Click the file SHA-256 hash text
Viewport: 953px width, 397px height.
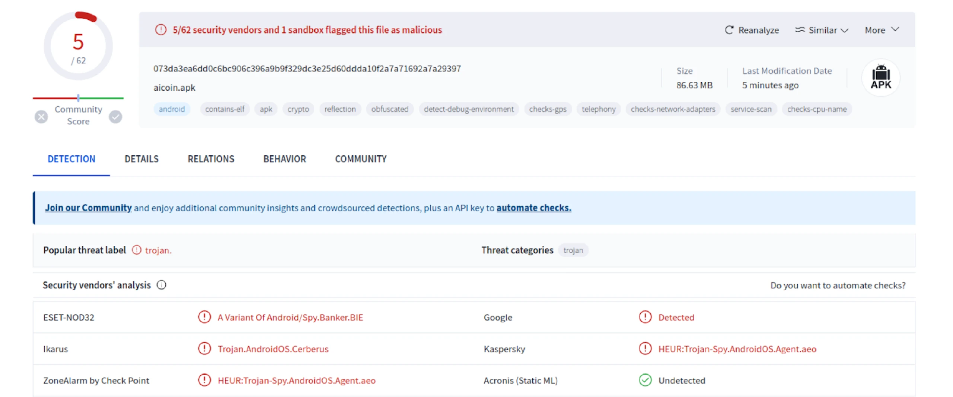pyautogui.click(x=307, y=69)
